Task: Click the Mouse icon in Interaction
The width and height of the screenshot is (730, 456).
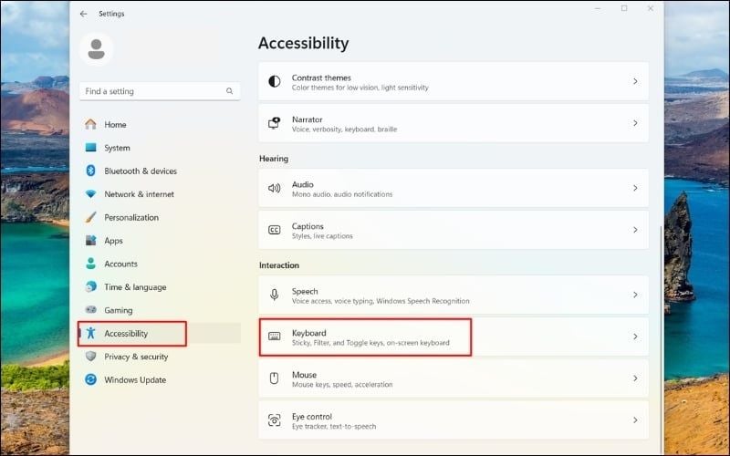Action: pos(275,378)
